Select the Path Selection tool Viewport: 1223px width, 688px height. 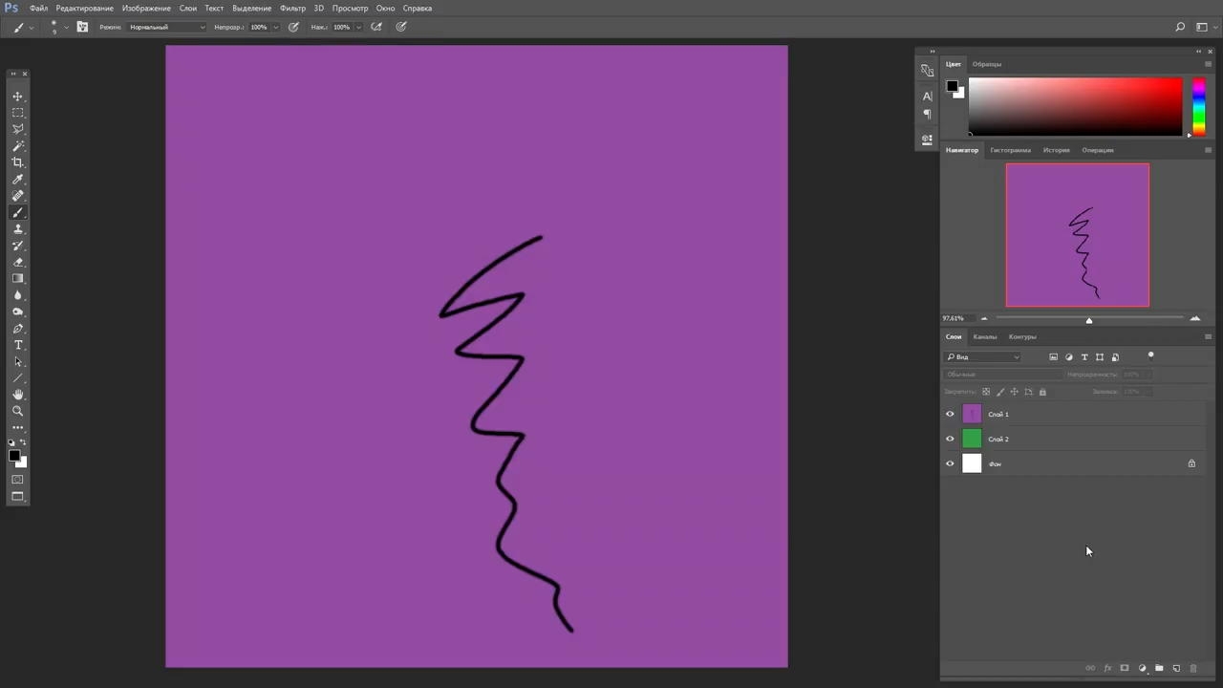click(x=17, y=361)
